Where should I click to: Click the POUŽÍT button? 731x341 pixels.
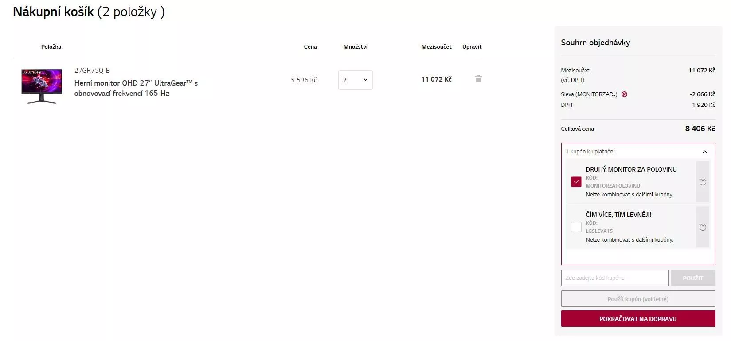[x=693, y=278]
